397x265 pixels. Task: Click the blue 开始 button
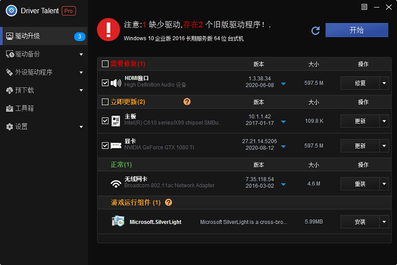pyautogui.click(x=356, y=30)
